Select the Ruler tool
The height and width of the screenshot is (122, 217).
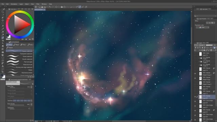click(x=3, y=63)
